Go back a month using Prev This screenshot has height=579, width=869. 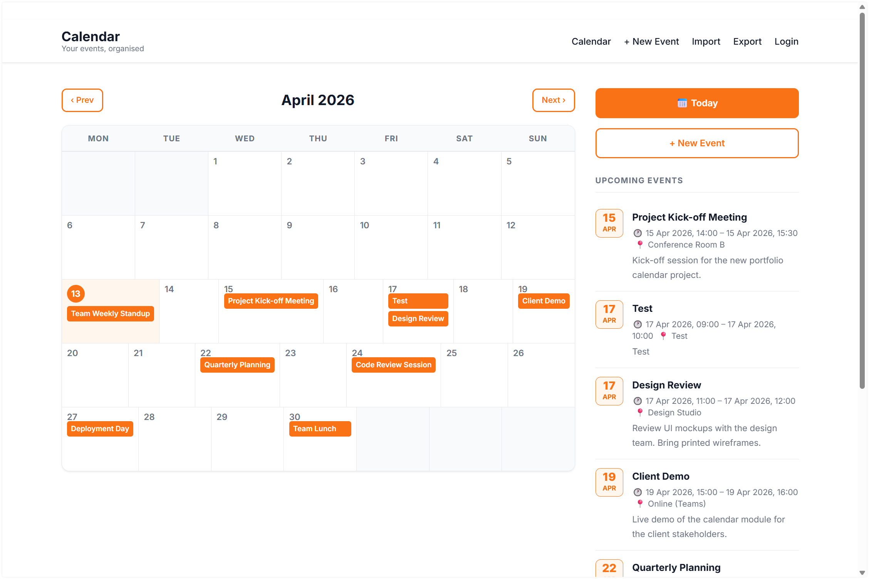82,100
